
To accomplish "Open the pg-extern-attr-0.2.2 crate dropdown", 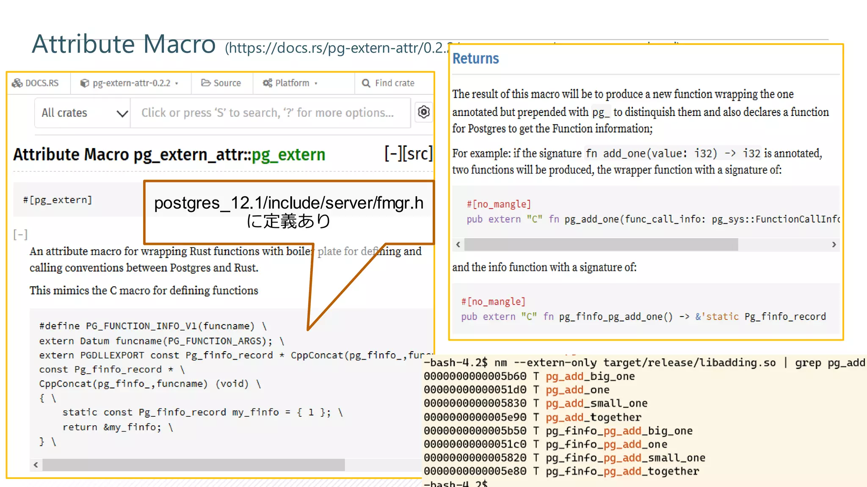I will [130, 83].
